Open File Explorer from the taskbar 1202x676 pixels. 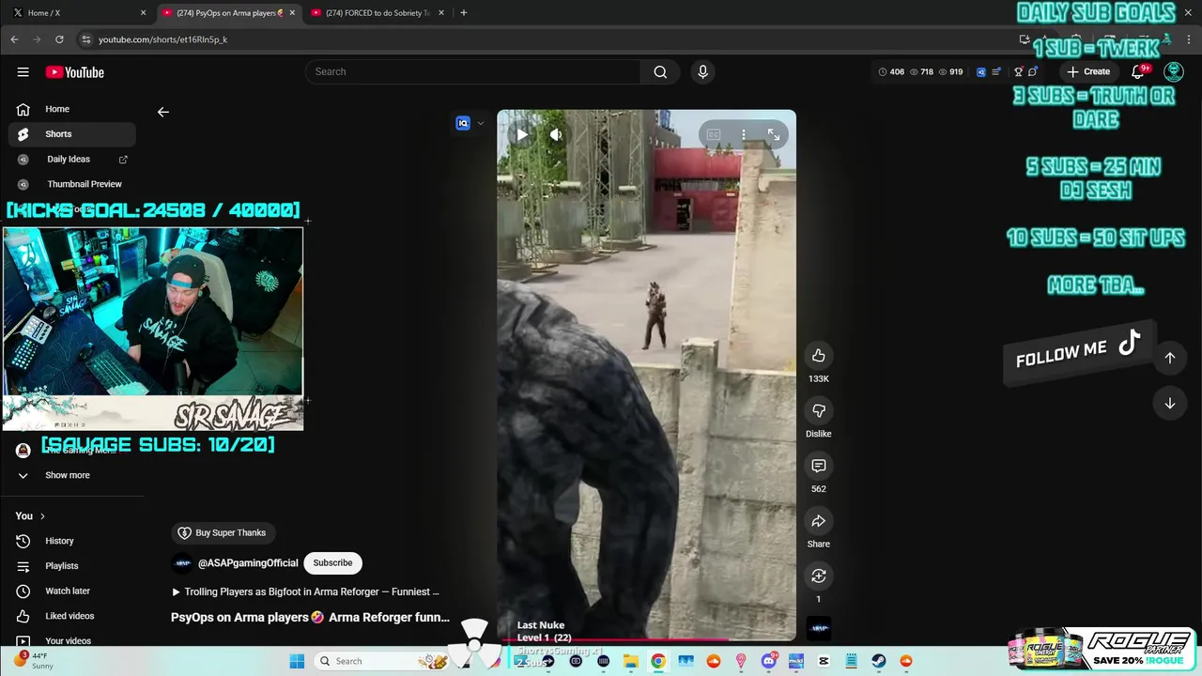tap(631, 661)
